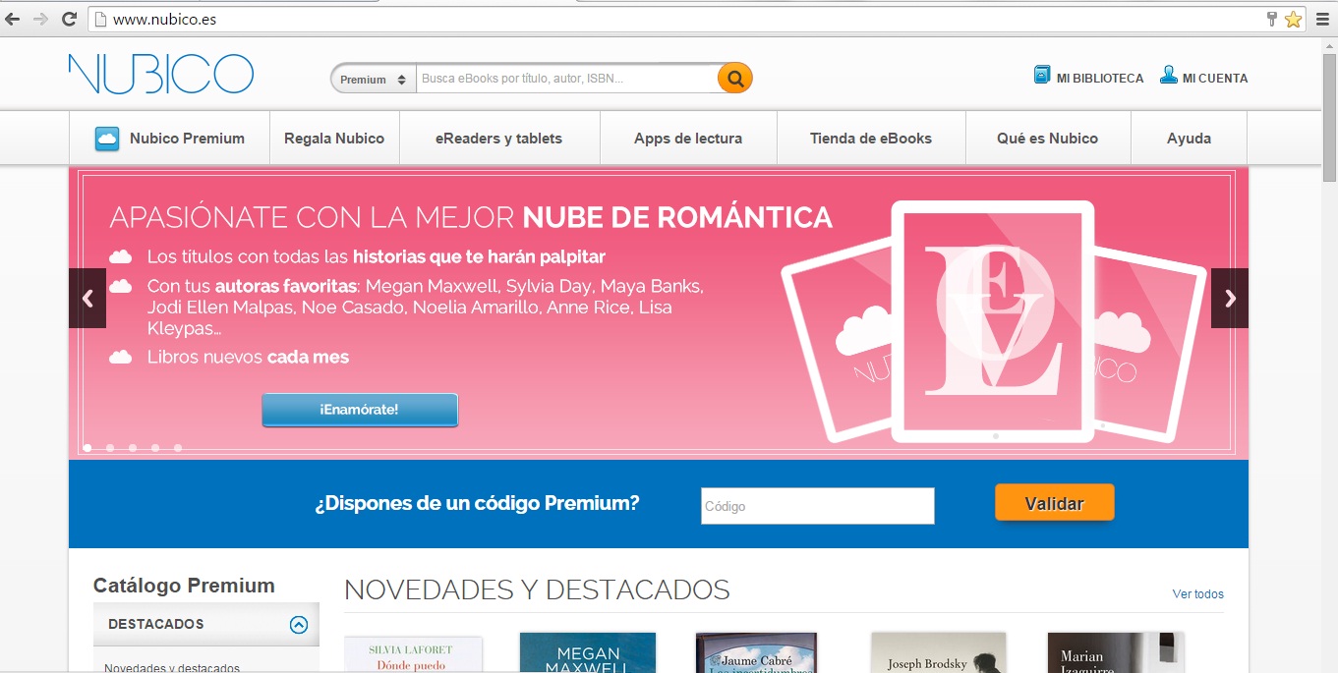
Task: Click the Validar button
Action: (1054, 503)
